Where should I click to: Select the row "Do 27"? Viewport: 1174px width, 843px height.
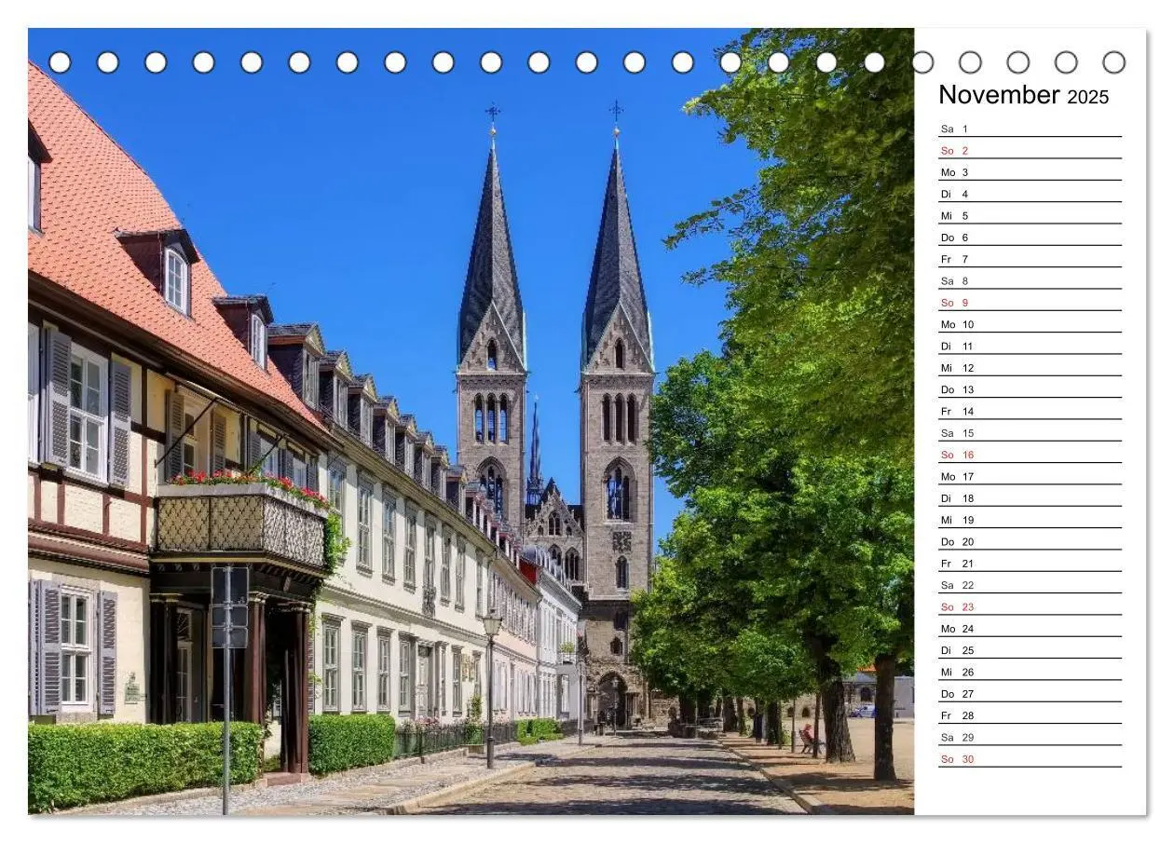(1030, 694)
